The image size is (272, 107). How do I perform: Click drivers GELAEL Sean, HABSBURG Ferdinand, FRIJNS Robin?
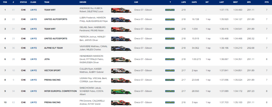point(92,29)
